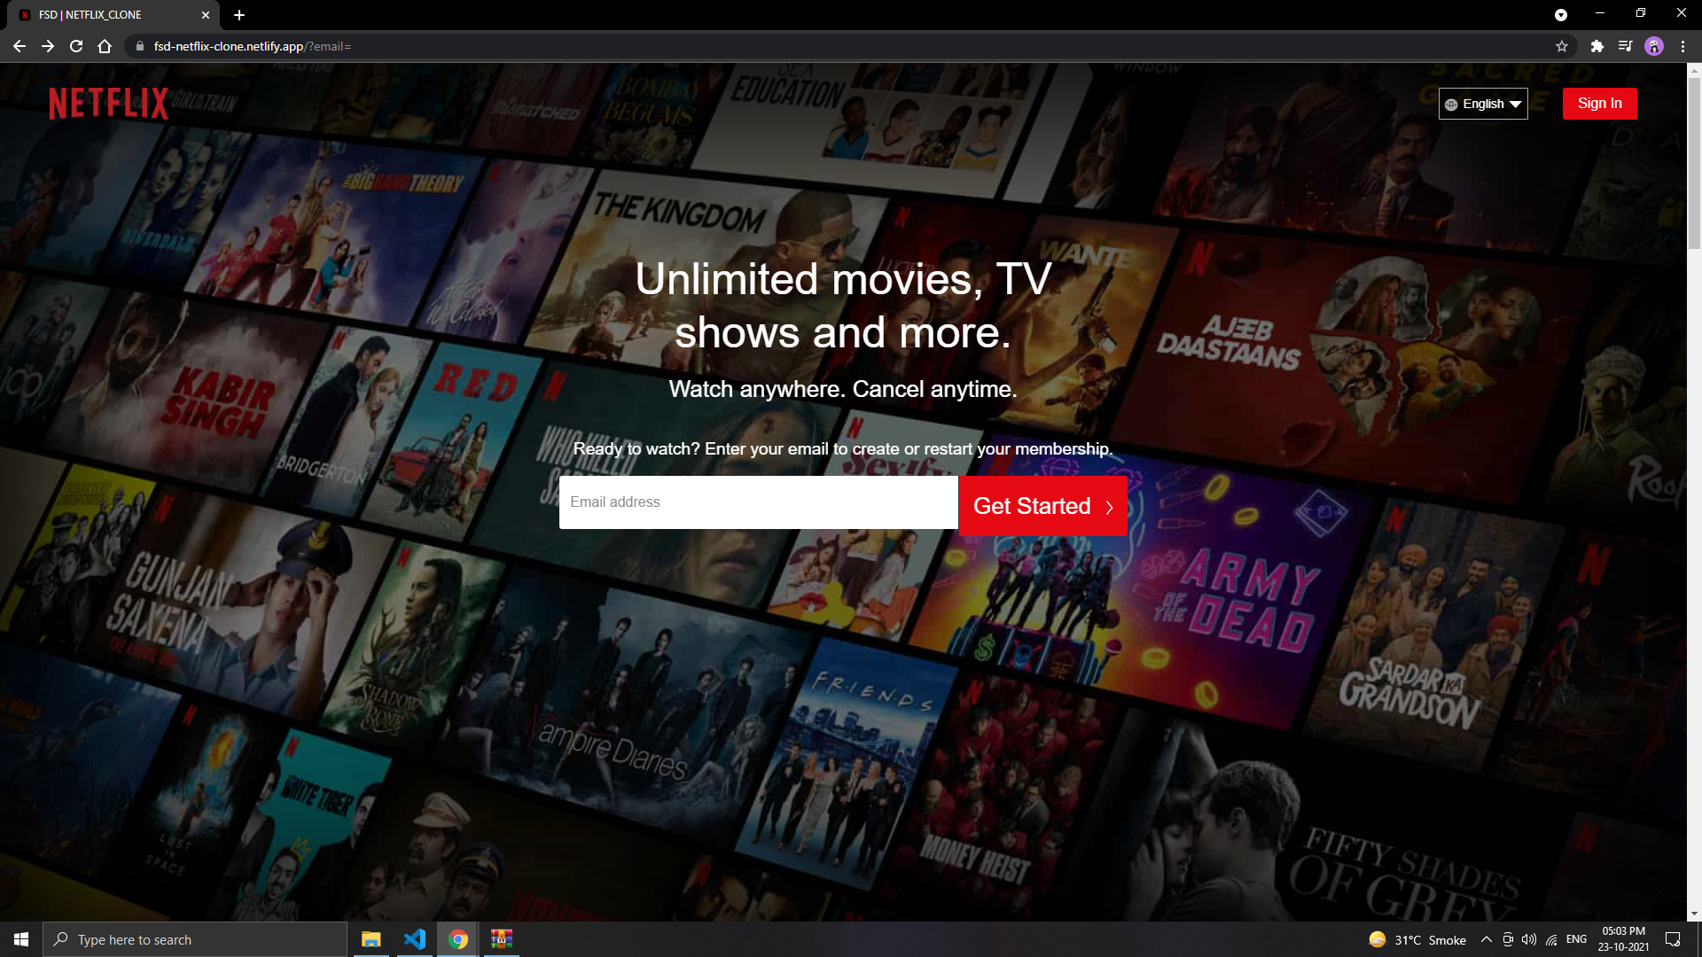Open Visual Studio Code from the taskbar
This screenshot has width=1702, height=957.
414,939
